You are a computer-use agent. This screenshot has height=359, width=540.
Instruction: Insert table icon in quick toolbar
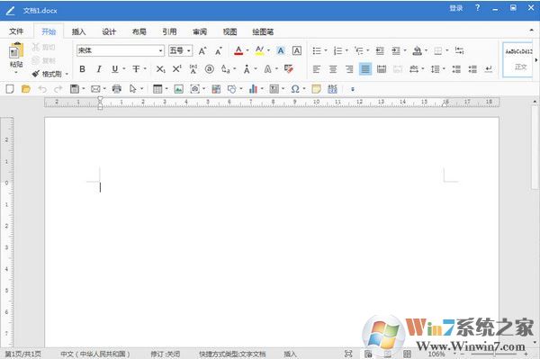click(x=157, y=89)
